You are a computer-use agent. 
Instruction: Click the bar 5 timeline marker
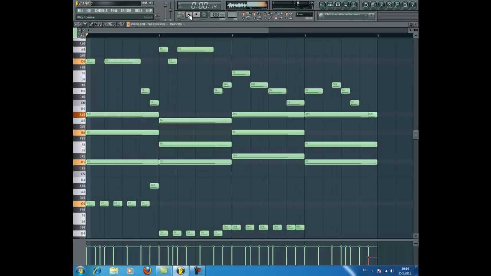point(378,36)
